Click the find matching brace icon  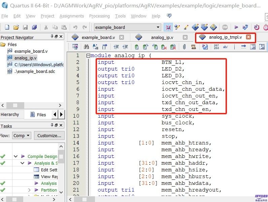pyautogui.click(x=105, y=47)
